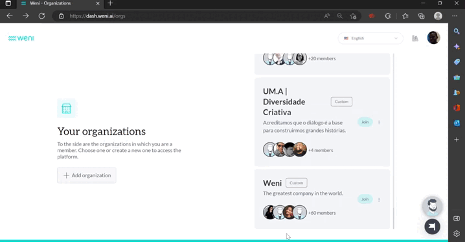Join the UM.A Diversidade Criativa organization

point(365,122)
